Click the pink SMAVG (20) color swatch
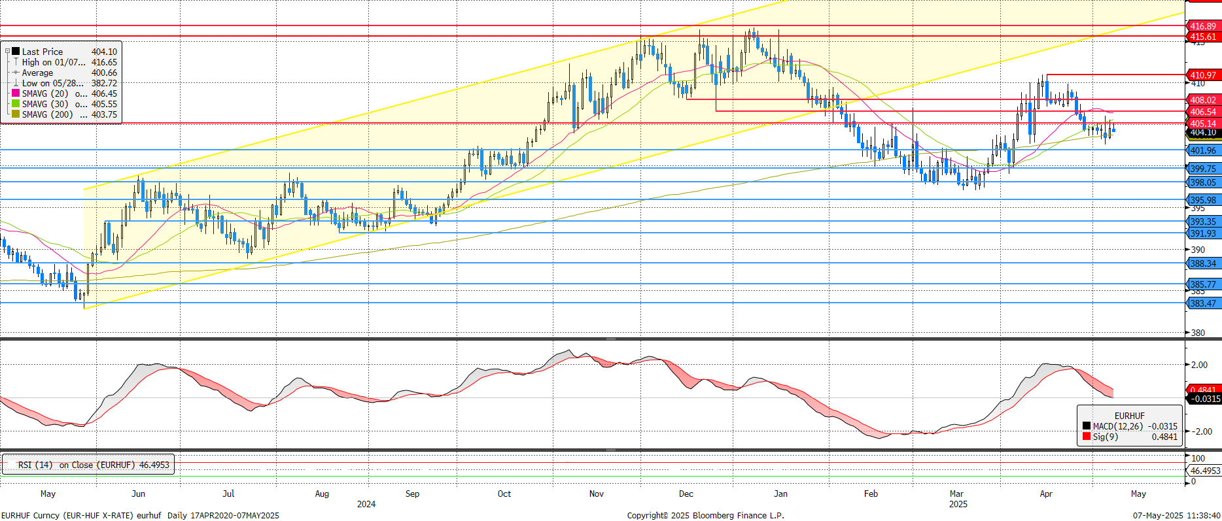 pyautogui.click(x=16, y=93)
